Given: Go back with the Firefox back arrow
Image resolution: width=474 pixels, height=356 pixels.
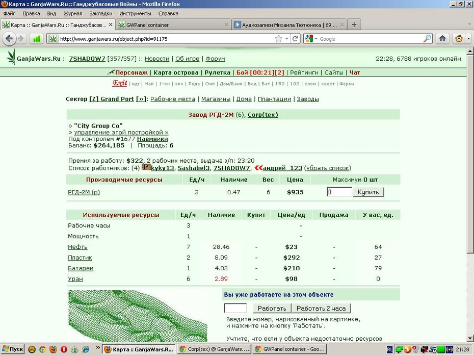Looking at the screenshot, I should click(9, 39).
